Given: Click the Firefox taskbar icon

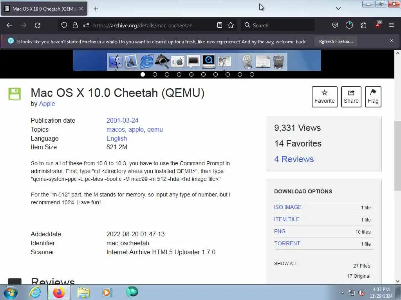Looking at the screenshot, I should pyautogui.click(x=59, y=292).
